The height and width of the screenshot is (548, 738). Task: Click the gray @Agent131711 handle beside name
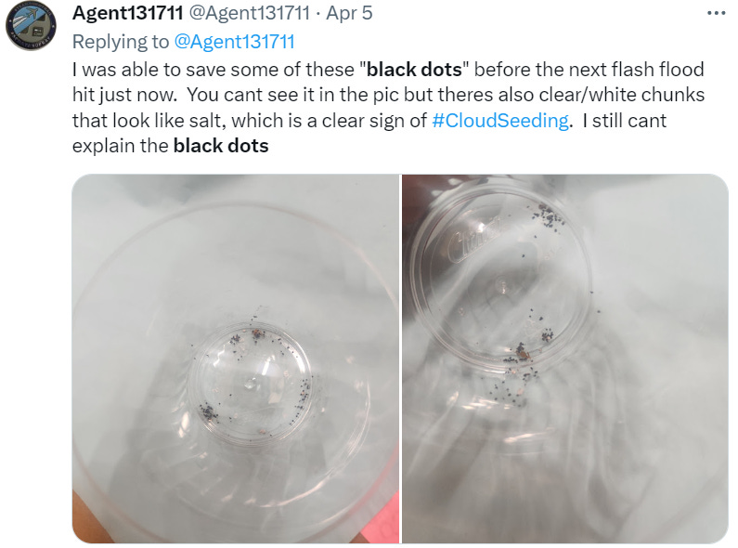[249, 13]
